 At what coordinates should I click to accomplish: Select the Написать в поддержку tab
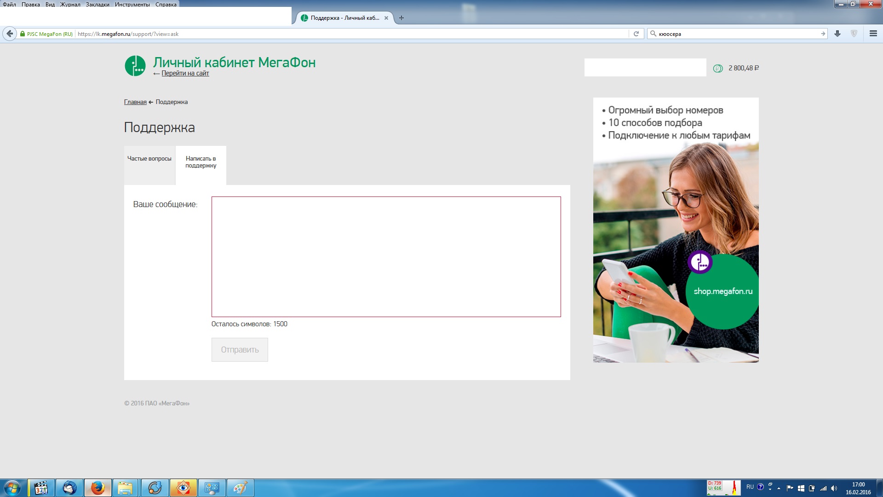coord(201,162)
